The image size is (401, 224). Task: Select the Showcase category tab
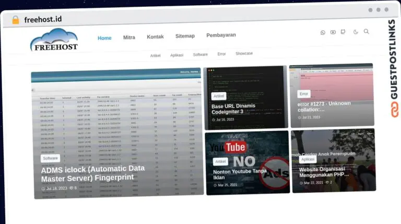click(244, 53)
